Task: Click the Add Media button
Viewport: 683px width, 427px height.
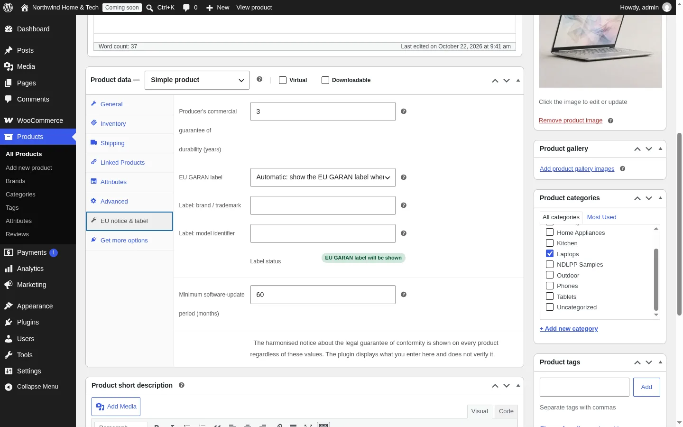Action: tap(116, 407)
